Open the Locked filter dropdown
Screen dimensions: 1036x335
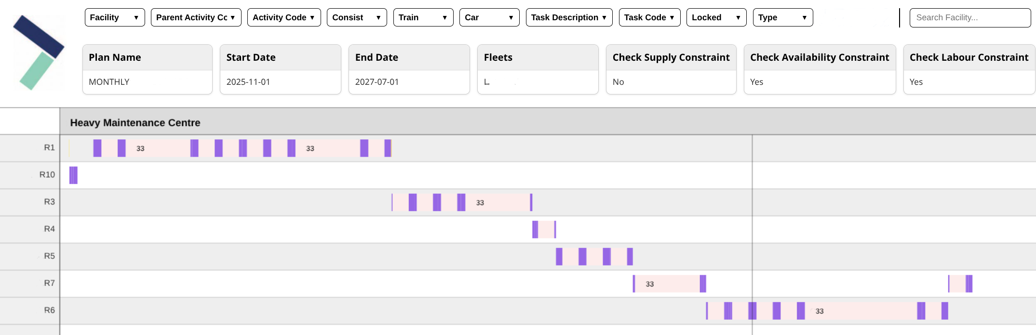click(x=716, y=17)
